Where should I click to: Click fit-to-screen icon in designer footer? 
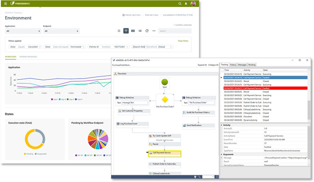point(217,176)
